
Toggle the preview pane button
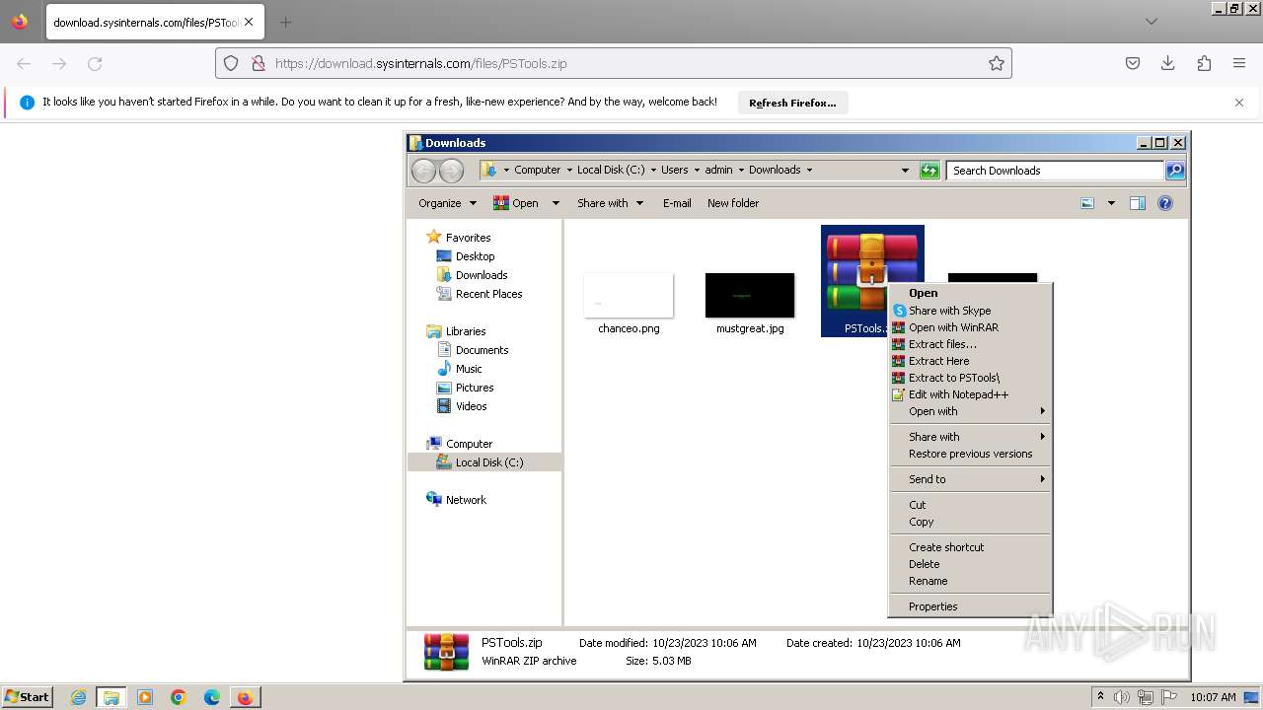1138,203
